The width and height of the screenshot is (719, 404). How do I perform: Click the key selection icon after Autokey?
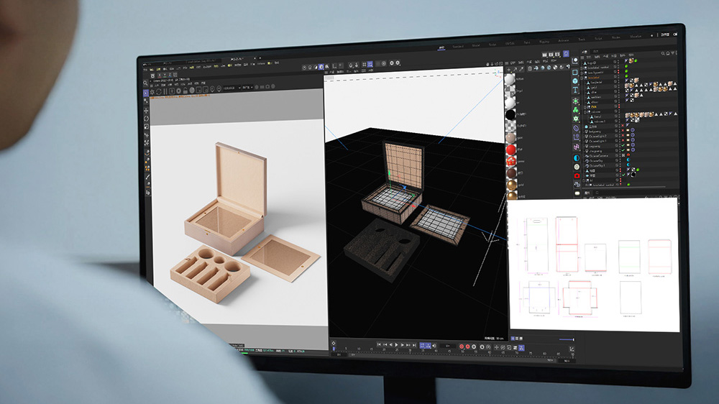point(474,346)
